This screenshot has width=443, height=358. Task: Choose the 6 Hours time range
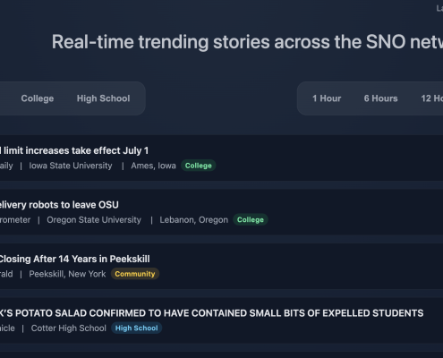380,98
